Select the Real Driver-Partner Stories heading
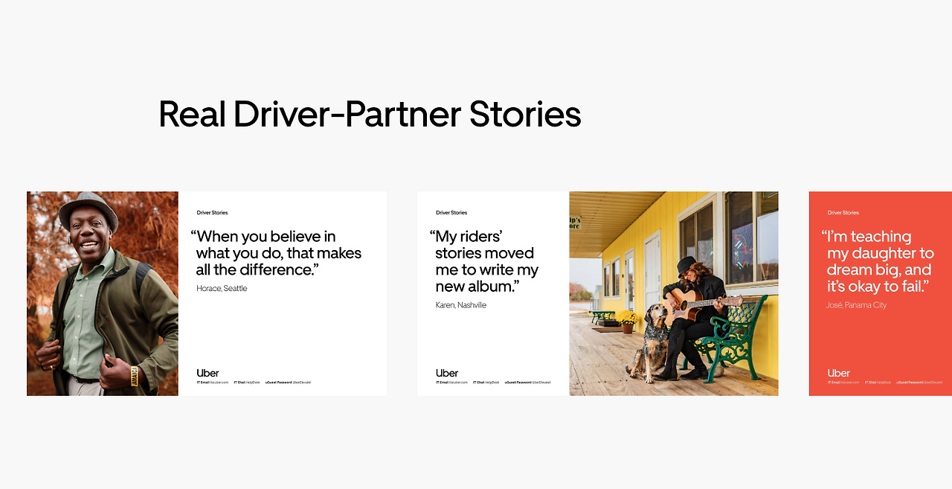 (370, 114)
